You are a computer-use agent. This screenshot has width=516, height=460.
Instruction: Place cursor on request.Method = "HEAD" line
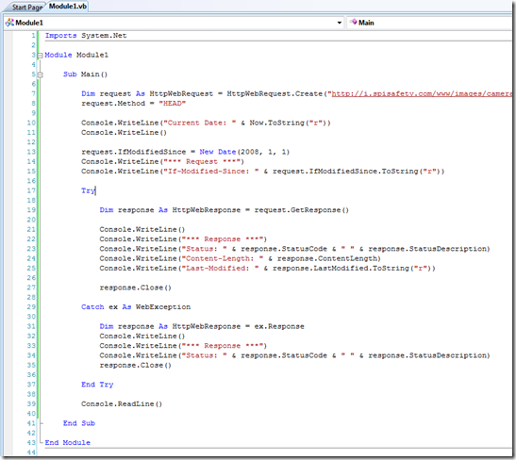pyautogui.click(x=133, y=104)
